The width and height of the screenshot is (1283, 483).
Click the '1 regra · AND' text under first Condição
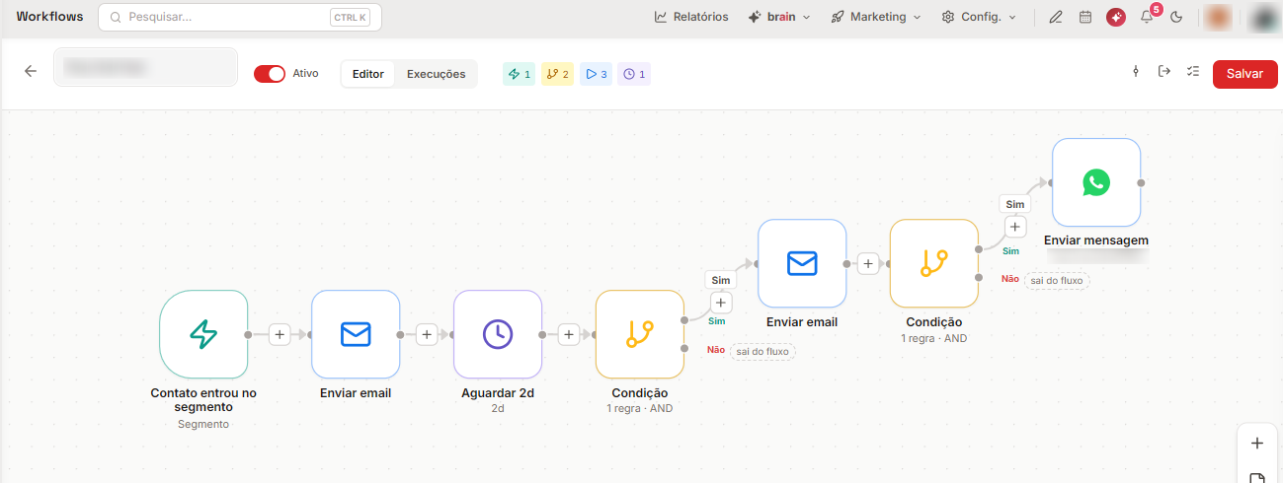[640, 408]
